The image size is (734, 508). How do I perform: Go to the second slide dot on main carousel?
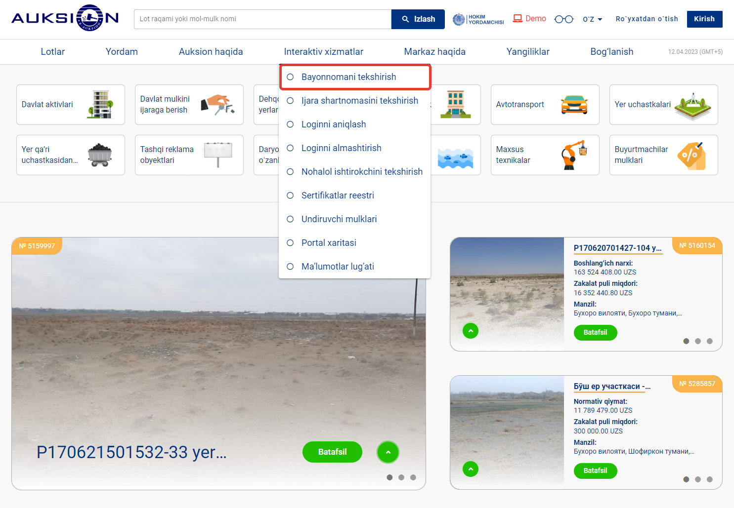coord(401,477)
